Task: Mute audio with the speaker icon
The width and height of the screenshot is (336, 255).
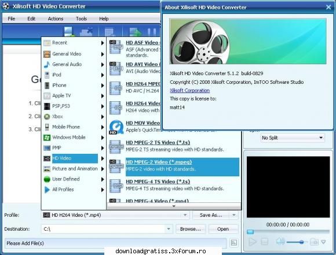Action: tap(280, 242)
